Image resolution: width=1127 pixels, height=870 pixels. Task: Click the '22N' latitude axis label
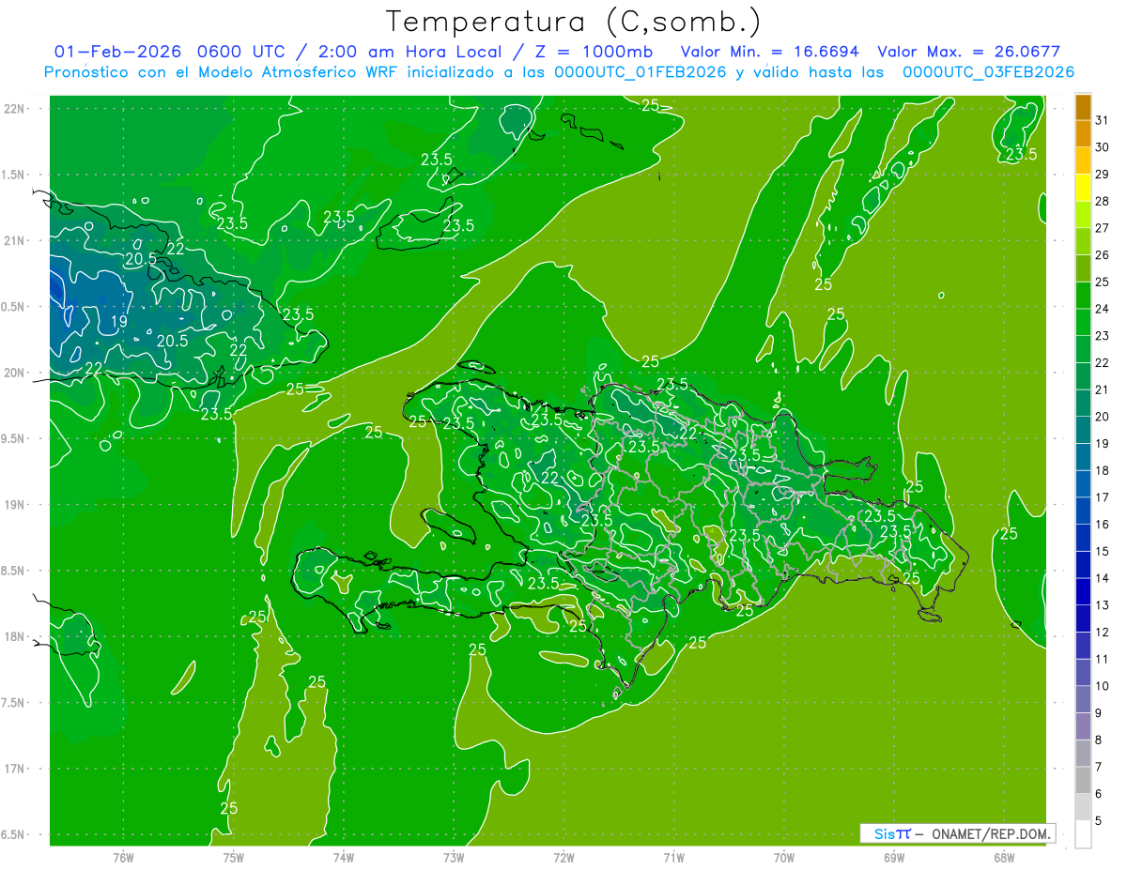pos(14,108)
